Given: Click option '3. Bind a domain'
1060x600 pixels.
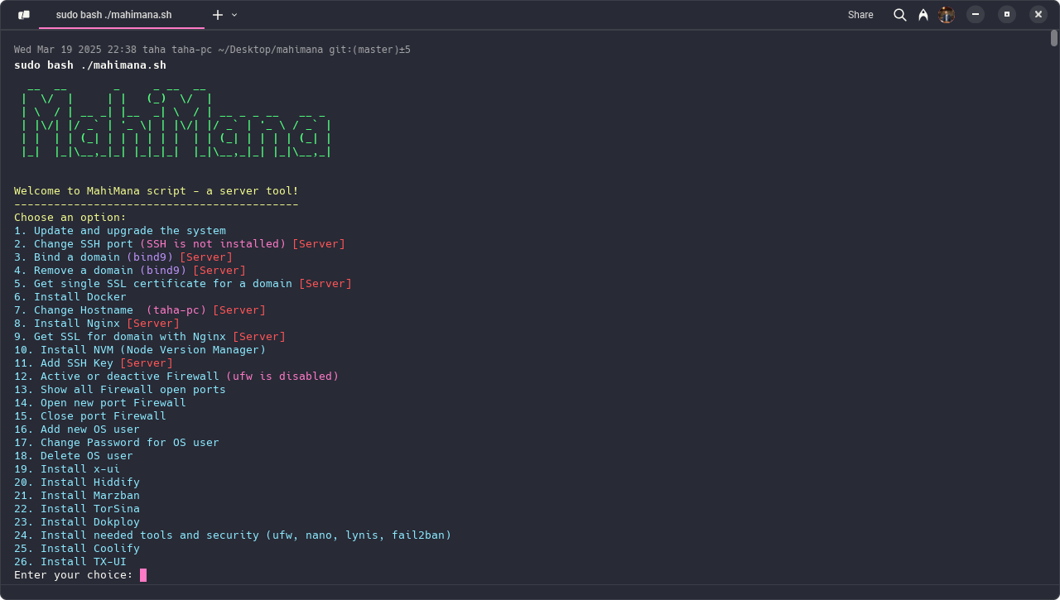Looking at the screenshot, I should click(67, 257).
